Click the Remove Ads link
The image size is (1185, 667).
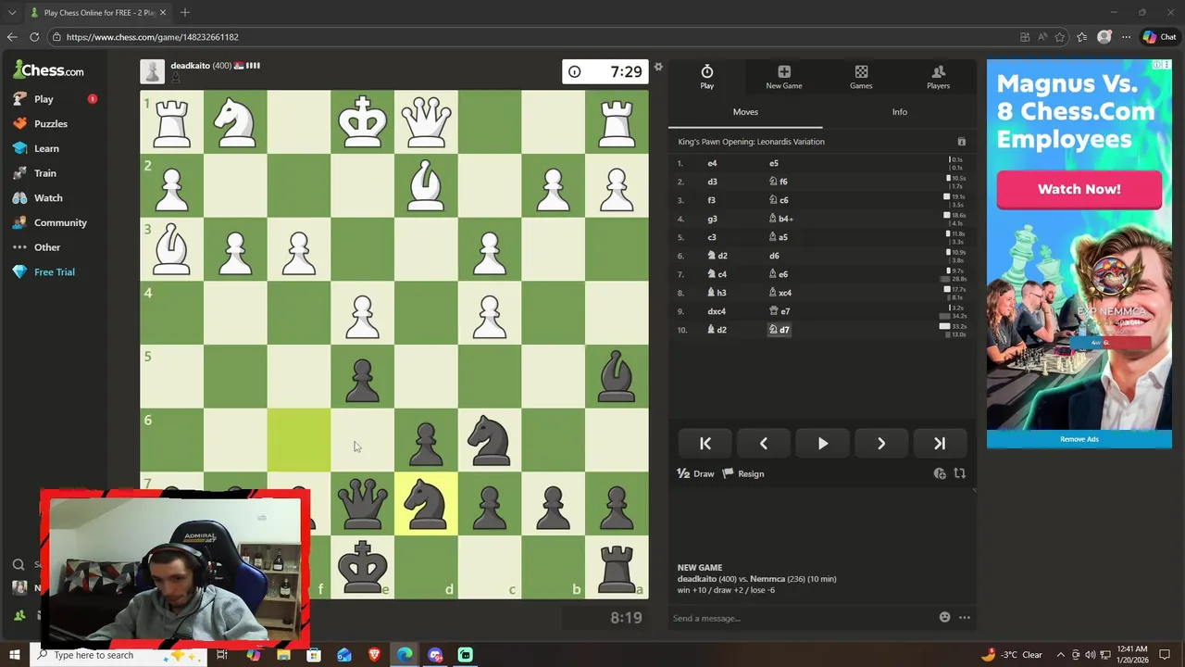pos(1079,439)
